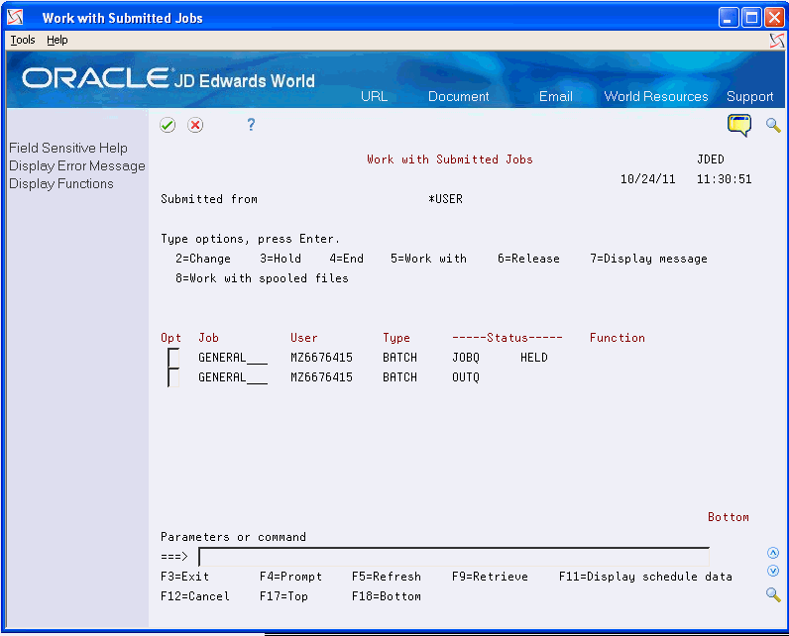Click F4=Prompt function key text
Viewport: 789px width, 636px height.
click(290, 577)
